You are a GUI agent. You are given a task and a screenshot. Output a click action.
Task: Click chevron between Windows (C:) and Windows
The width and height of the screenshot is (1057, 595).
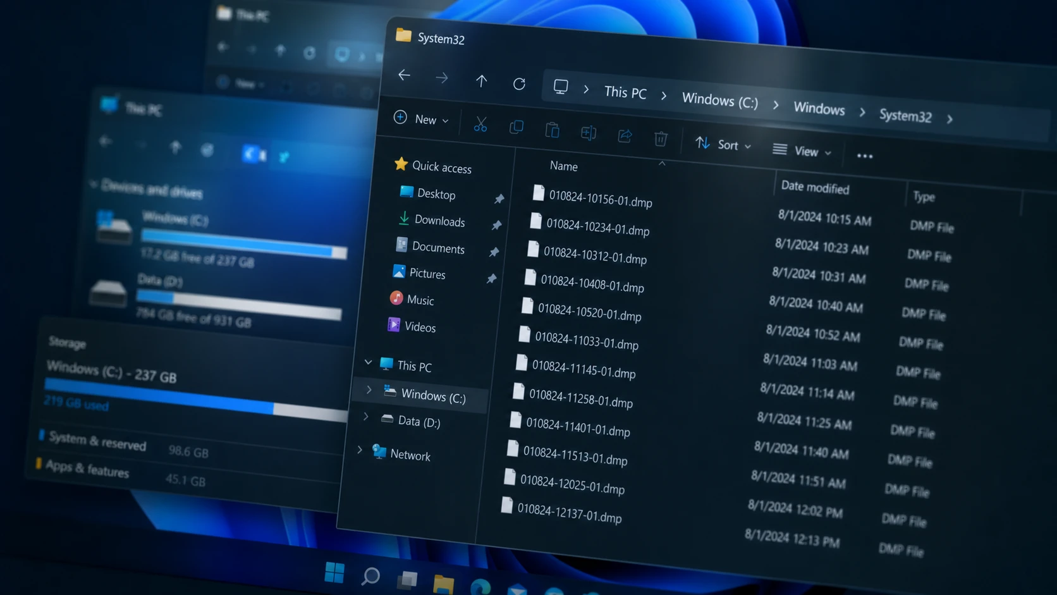tap(776, 105)
